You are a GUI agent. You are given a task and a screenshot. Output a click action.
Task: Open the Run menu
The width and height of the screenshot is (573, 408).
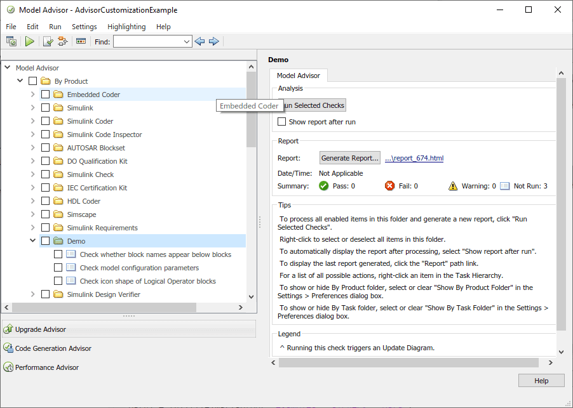pos(55,27)
